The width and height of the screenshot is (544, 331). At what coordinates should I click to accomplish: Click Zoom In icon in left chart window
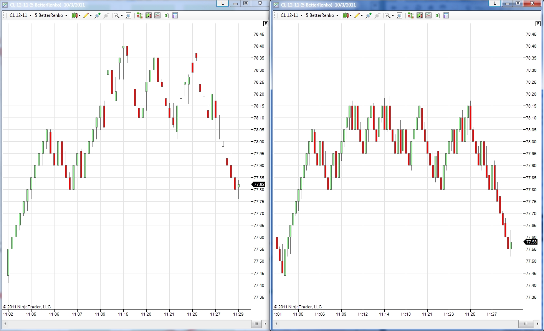tap(98, 15)
